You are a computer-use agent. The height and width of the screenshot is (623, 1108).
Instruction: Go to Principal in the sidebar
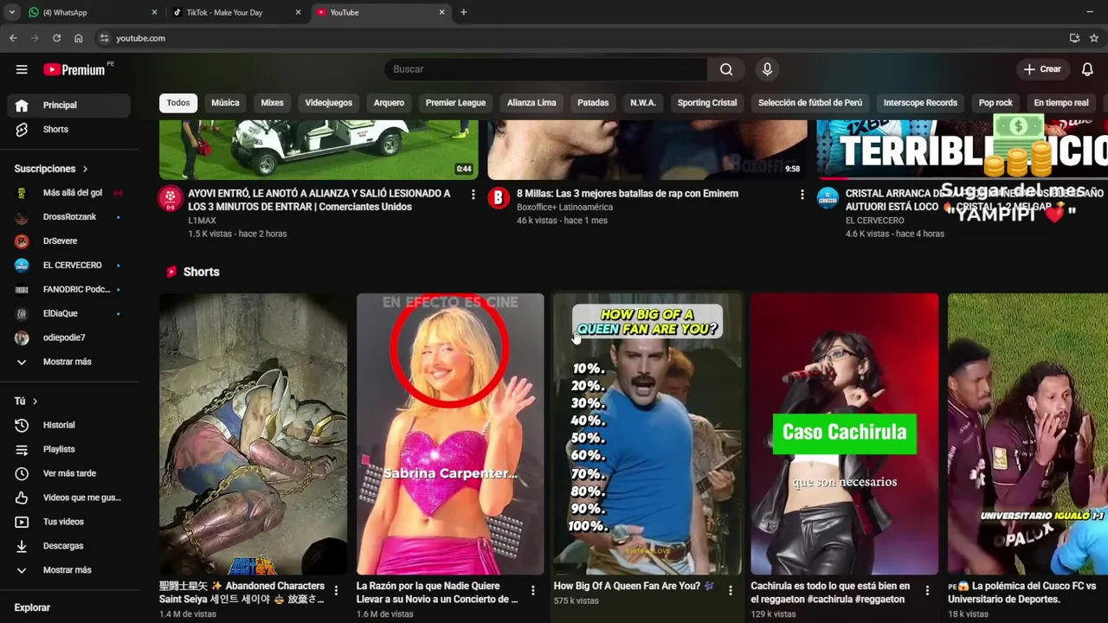[x=69, y=105]
